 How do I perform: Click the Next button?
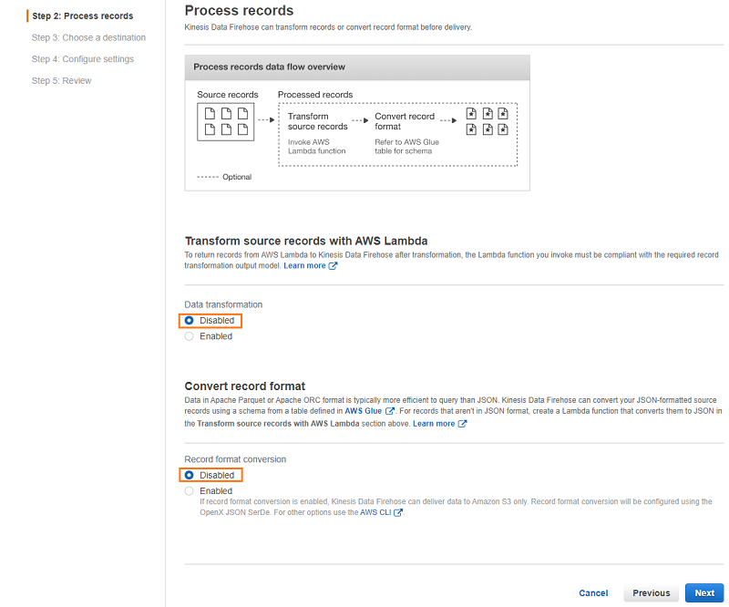[x=704, y=593]
